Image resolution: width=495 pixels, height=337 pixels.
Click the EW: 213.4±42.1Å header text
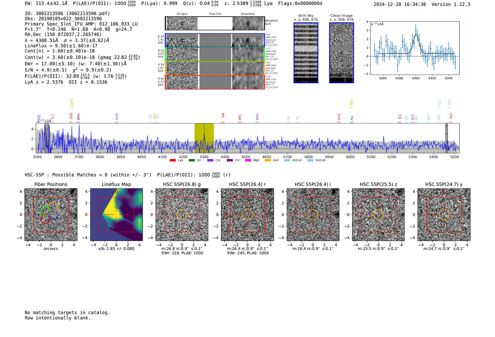46,4
